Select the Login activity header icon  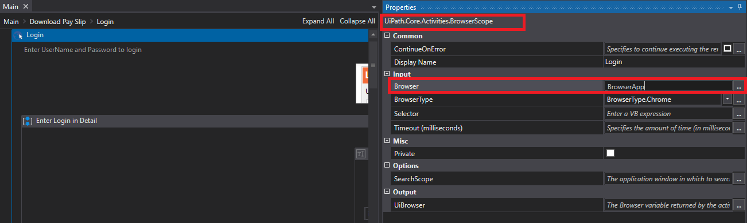[x=18, y=35]
